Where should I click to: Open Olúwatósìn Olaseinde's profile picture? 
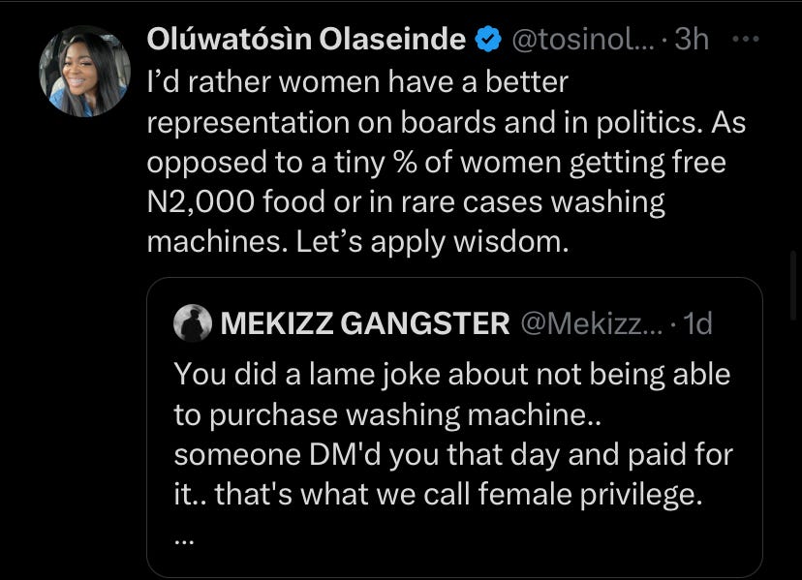[x=84, y=71]
